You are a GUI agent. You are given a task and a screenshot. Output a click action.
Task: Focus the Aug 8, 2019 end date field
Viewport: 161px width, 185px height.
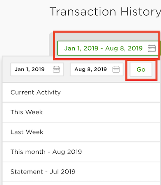(x=97, y=69)
